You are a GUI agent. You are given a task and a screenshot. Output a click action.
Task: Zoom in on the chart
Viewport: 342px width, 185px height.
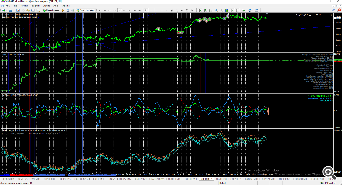pos(216,10)
